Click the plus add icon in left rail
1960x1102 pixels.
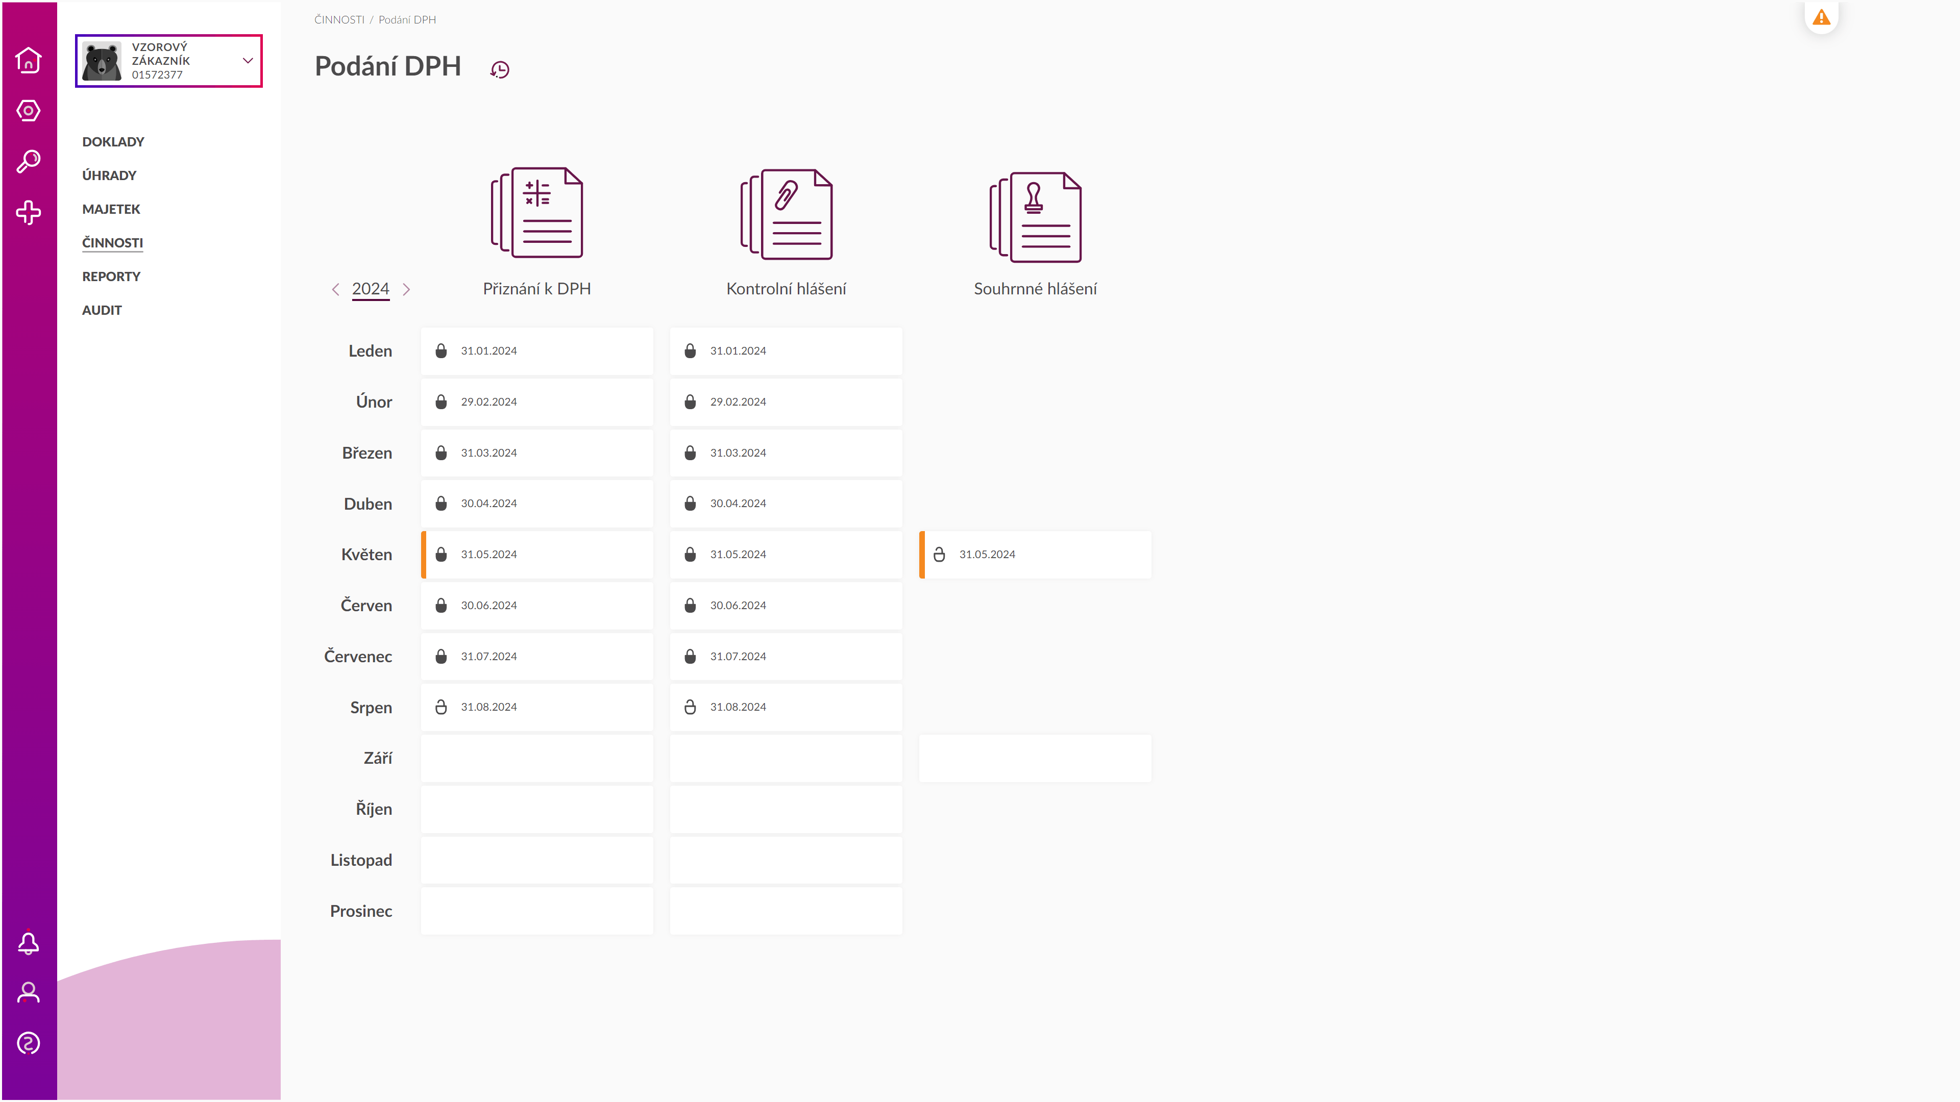pyautogui.click(x=28, y=212)
